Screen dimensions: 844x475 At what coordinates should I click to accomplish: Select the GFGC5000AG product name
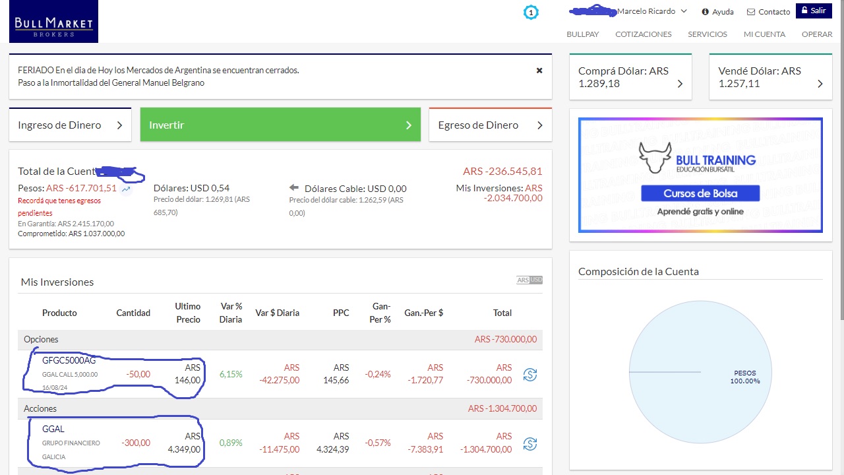pos(69,360)
